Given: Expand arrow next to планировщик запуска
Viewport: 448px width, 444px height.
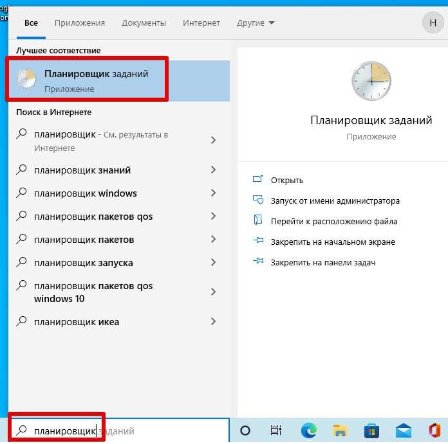Looking at the screenshot, I should [x=213, y=262].
